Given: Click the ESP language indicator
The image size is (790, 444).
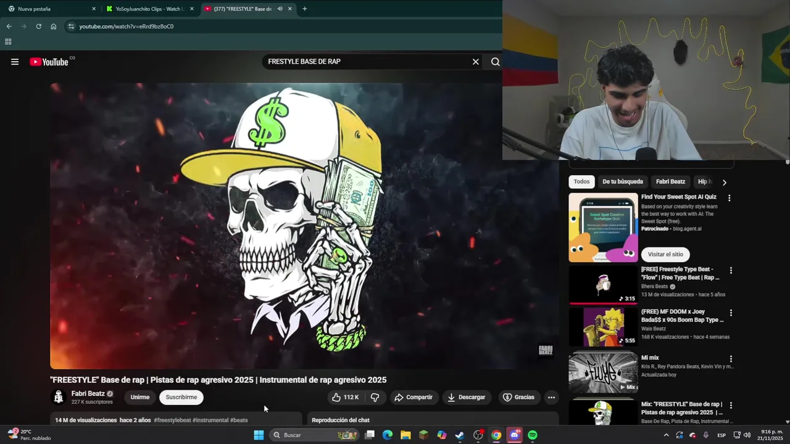Looking at the screenshot, I should point(721,435).
